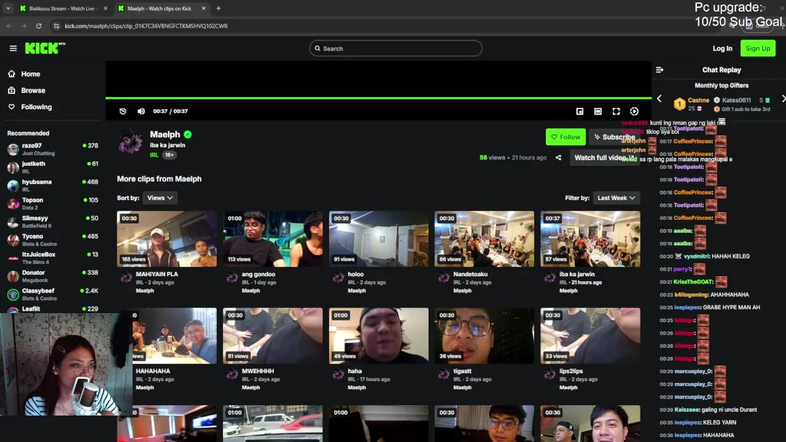Screen dimensions: 786x442
Task: Open a new browser tab
Action: point(219,9)
